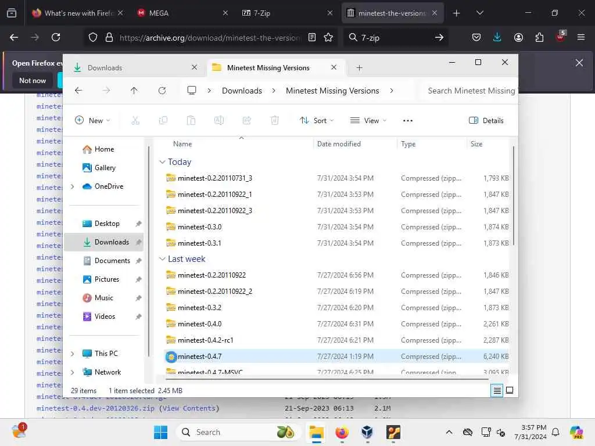595x446 pixels.
Task: Save page to Pocket icon
Action: coord(476,37)
